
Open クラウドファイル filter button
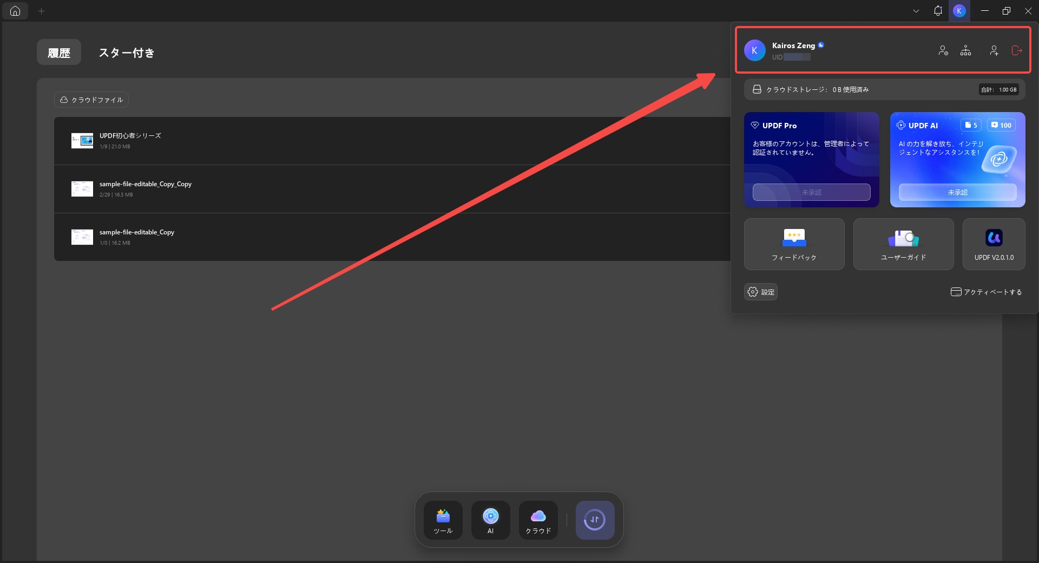[91, 100]
